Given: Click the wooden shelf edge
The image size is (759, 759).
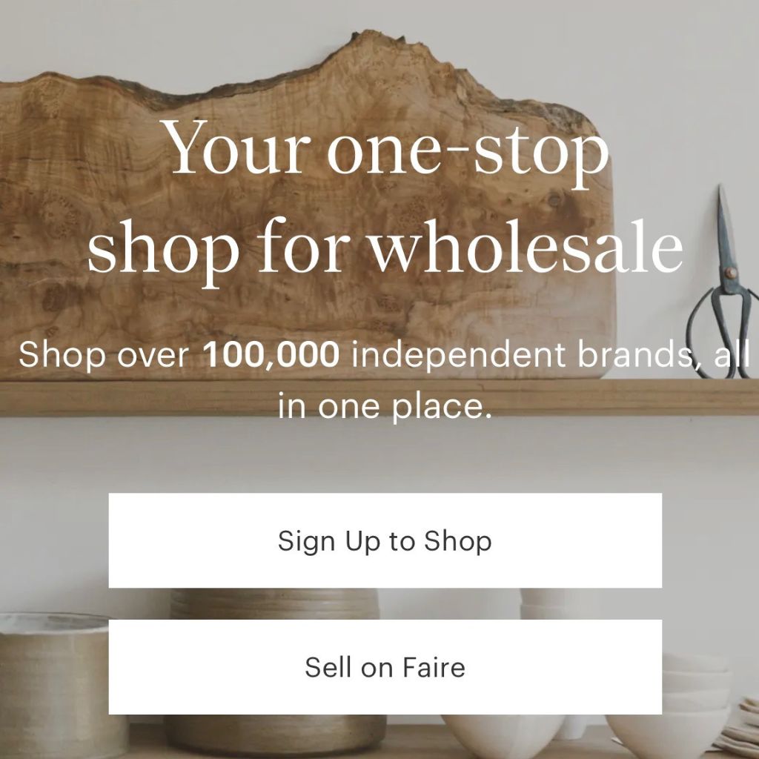Looking at the screenshot, I should point(379,398).
